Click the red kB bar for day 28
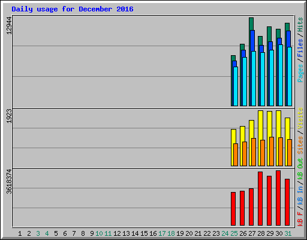This screenshot has width=307, height=240. pos(260,199)
